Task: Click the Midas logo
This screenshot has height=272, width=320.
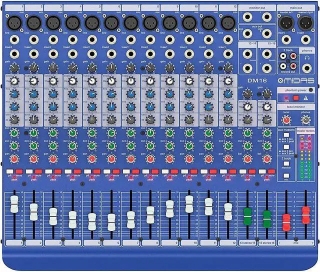Action: (296, 81)
